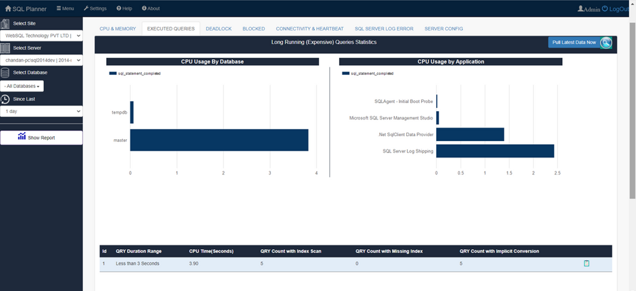Change the Since Last time range dropdown
Viewport: 636px width, 291px height.
(x=41, y=111)
